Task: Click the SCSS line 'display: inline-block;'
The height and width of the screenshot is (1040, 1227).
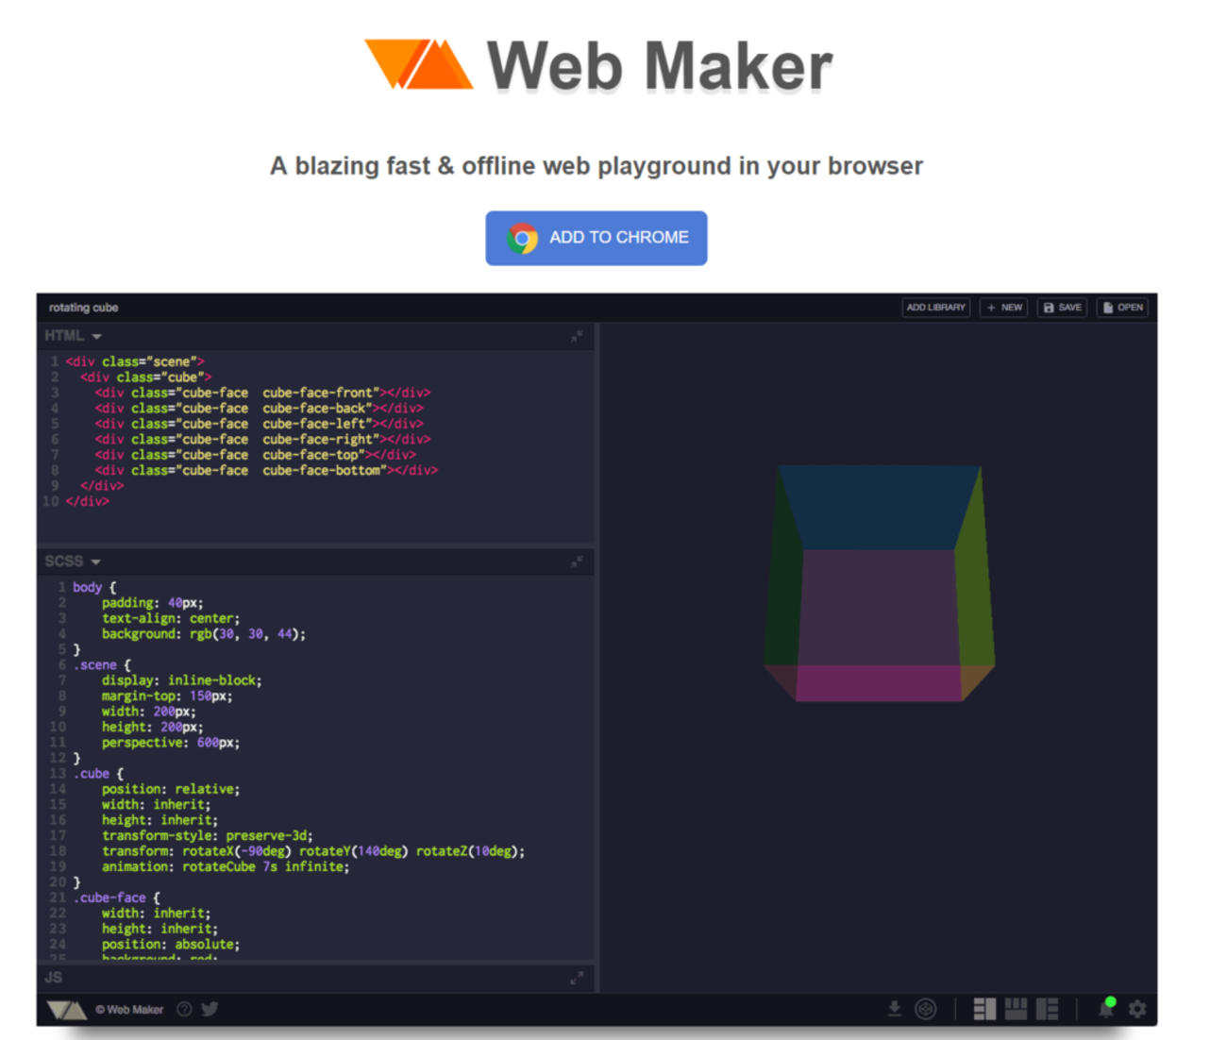Action: [182, 680]
